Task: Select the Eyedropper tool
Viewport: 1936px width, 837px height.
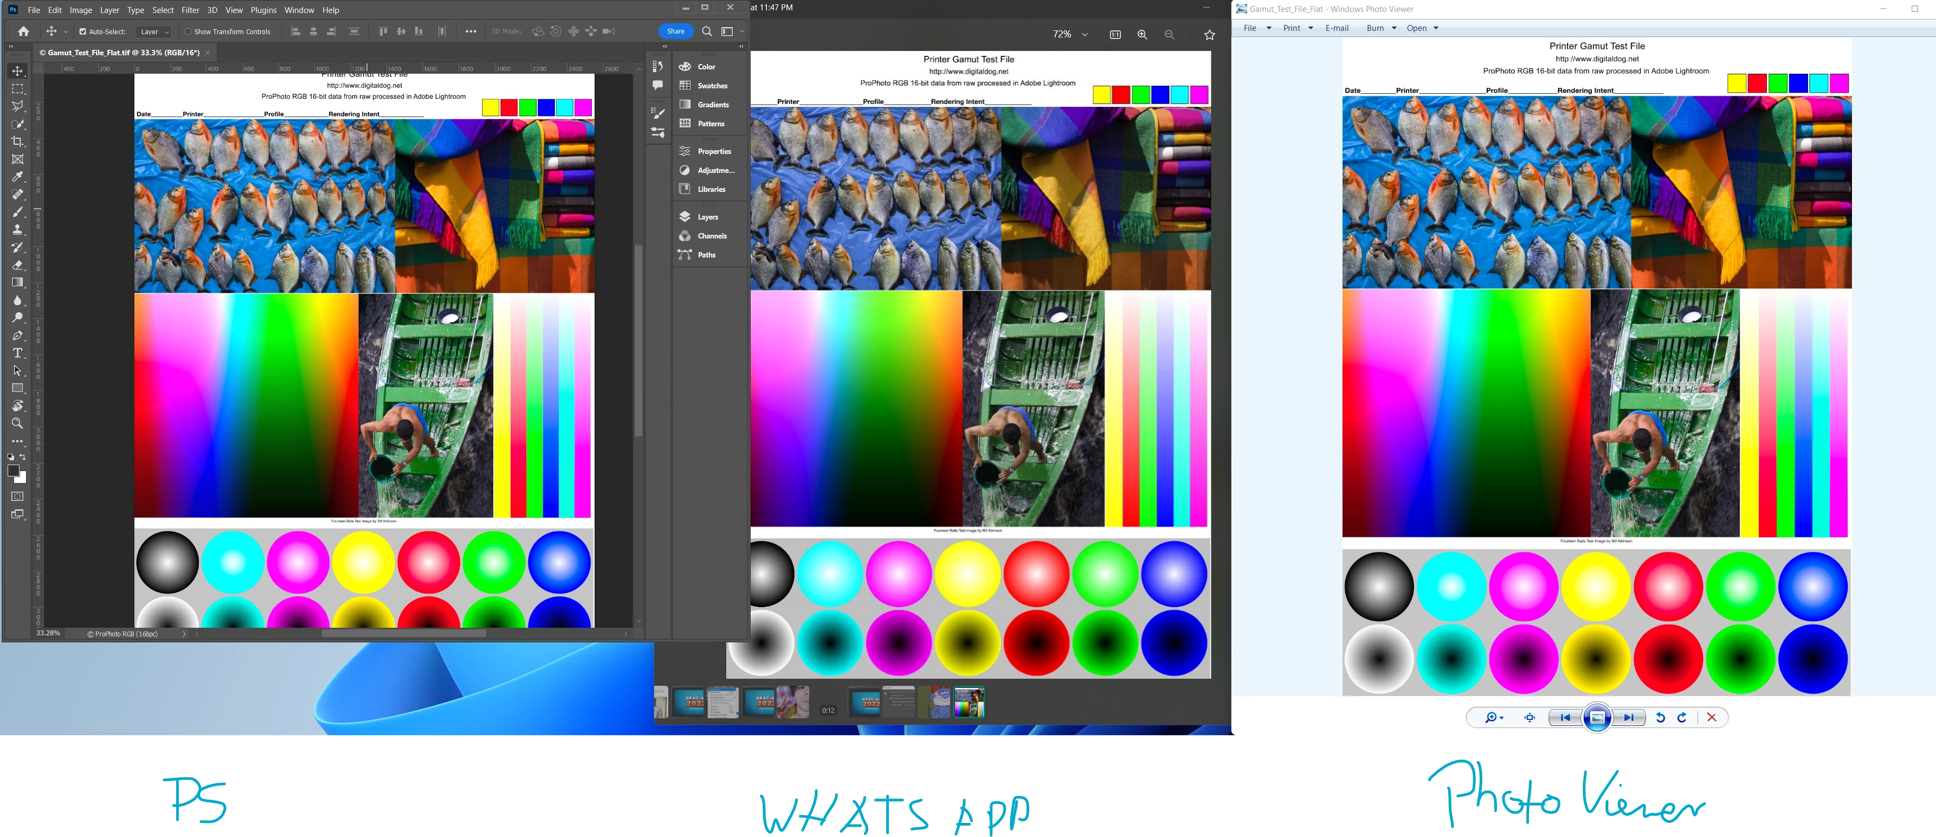Action: (x=17, y=177)
